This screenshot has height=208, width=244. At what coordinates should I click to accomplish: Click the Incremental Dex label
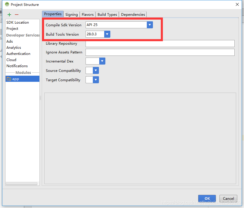click(60, 61)
